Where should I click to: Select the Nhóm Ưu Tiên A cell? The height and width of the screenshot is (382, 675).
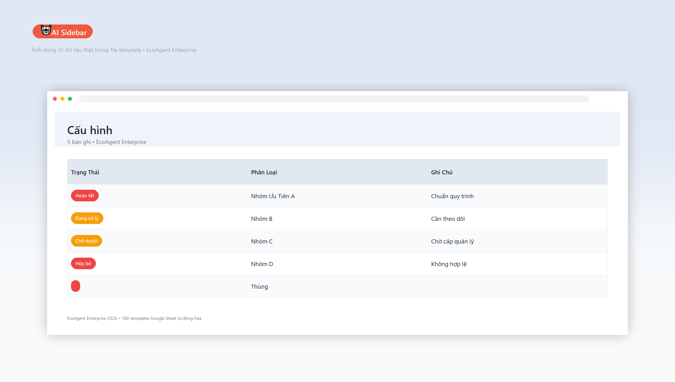click(x=273, y=196)
